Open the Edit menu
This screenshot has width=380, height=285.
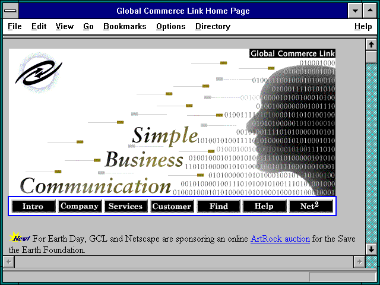(39, 26)
